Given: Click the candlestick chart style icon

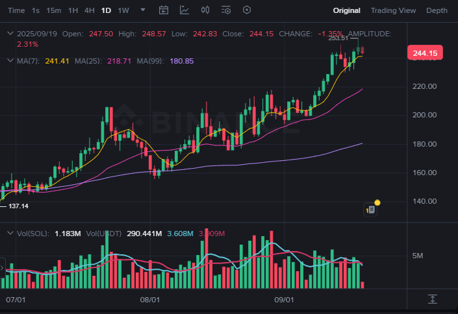Looking at the screenshot, I should coord(205,10).
